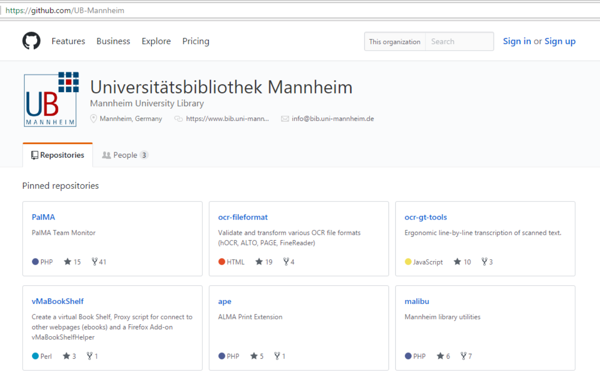Click the star icon on the malibu card

[x=441, y=356]
